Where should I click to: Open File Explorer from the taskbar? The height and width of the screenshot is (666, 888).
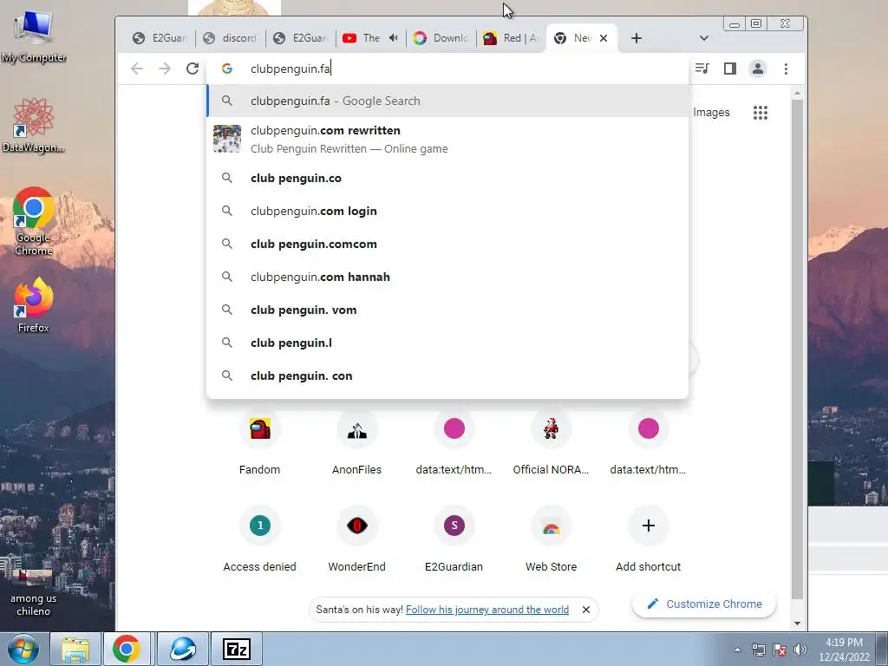75,649
